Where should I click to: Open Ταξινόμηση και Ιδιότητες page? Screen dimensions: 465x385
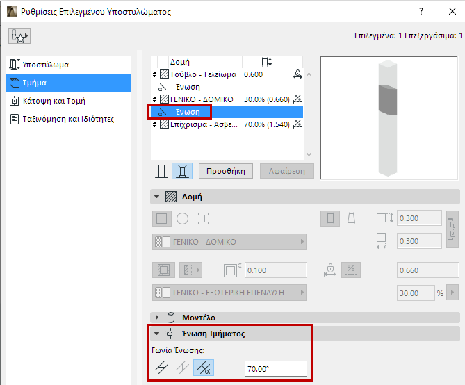(69, 119)
